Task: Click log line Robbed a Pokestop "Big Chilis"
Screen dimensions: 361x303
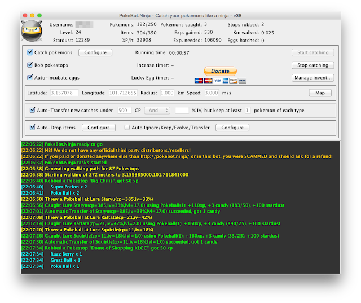Action: (80, 181)
